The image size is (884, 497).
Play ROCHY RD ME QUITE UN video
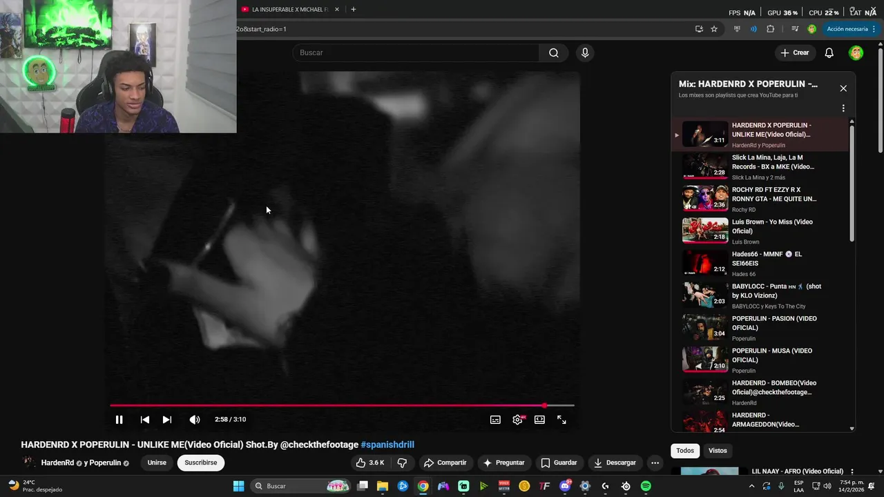[x=760, y=199]
